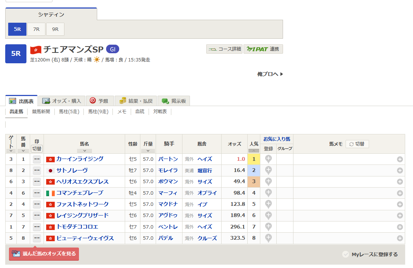Select 馬柱(5走) sub-tab
Screen dimensions: 413x268
[69, 112]
